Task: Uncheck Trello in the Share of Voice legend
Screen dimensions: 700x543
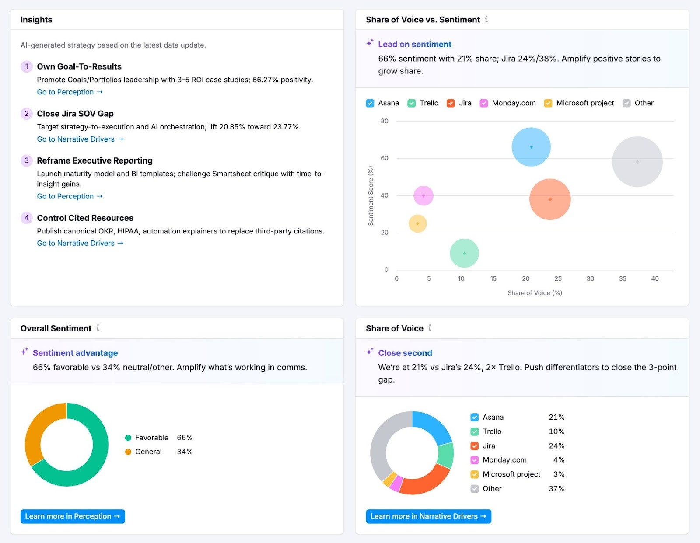Action: 474,432
